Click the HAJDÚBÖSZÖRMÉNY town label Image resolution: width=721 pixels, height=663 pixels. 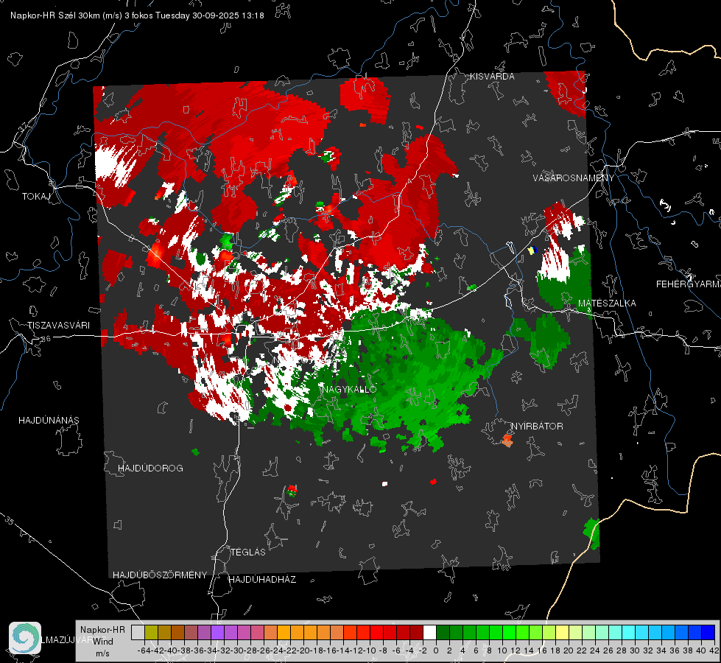(160, 575)
